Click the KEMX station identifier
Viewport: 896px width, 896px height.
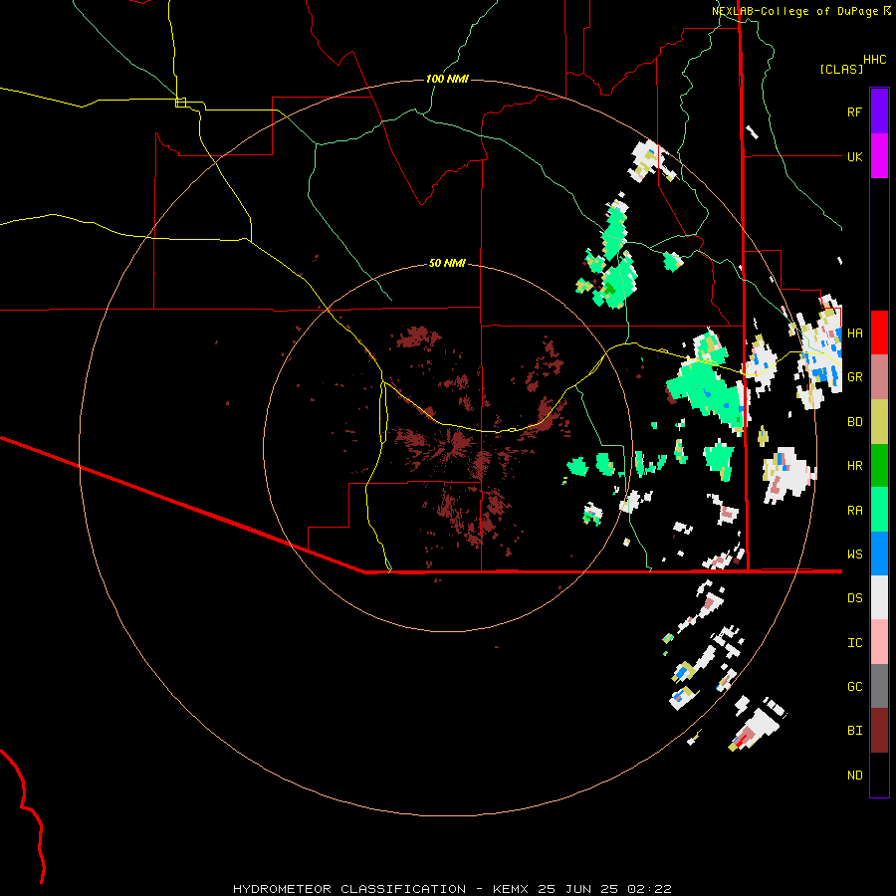(511, 889)
